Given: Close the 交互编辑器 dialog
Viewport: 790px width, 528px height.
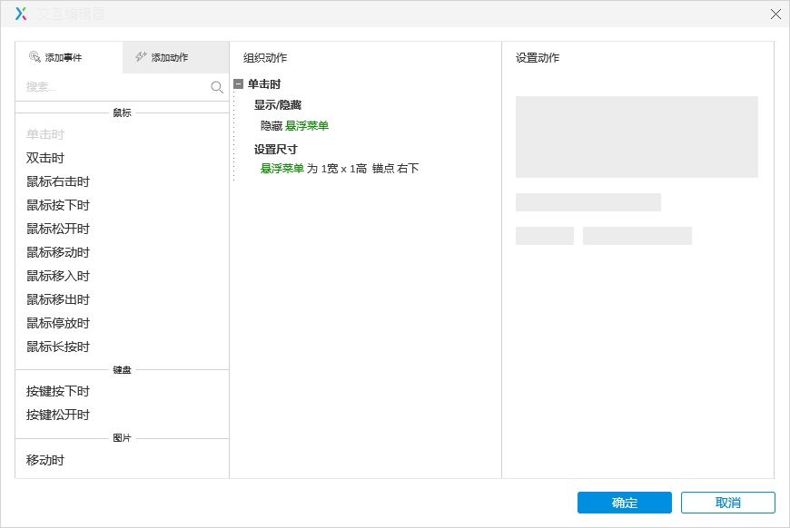Looking at the screenshot, I should click(775, 15).
